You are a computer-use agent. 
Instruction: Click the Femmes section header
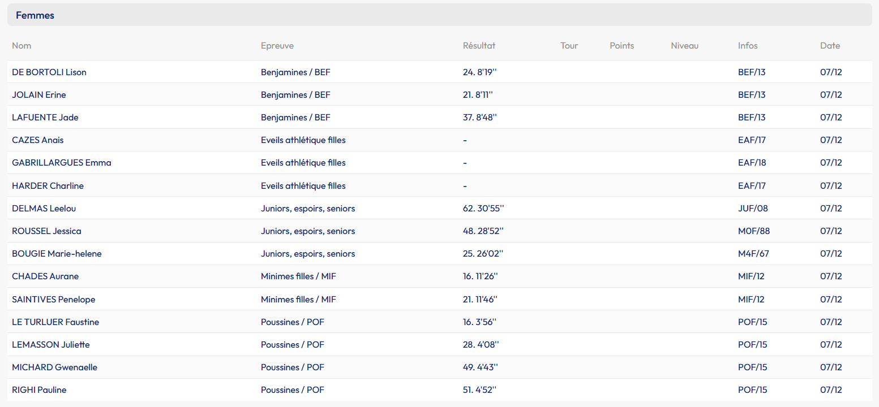[35, 15]
